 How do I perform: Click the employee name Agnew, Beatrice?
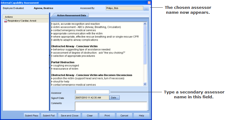[43, 8]
